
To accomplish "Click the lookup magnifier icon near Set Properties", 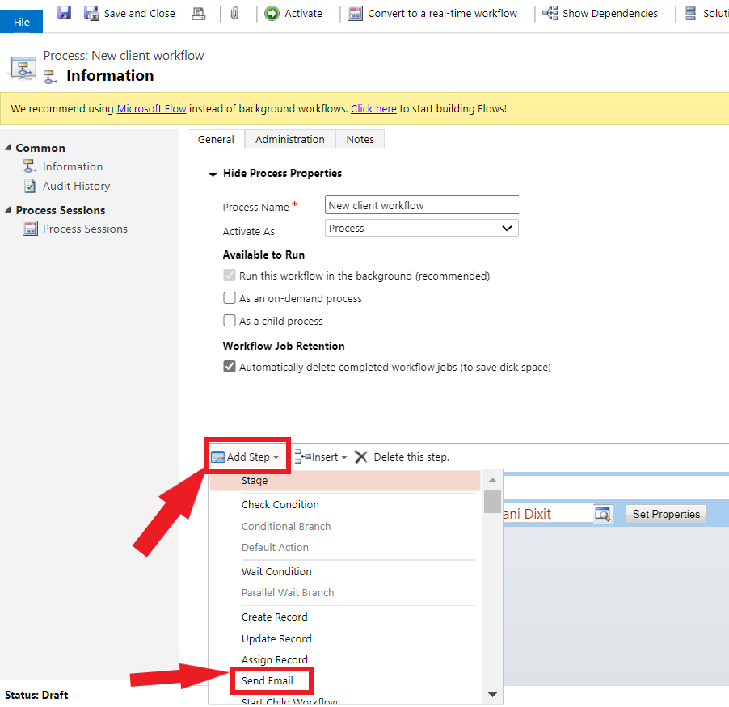I will (x=603, y=514).
